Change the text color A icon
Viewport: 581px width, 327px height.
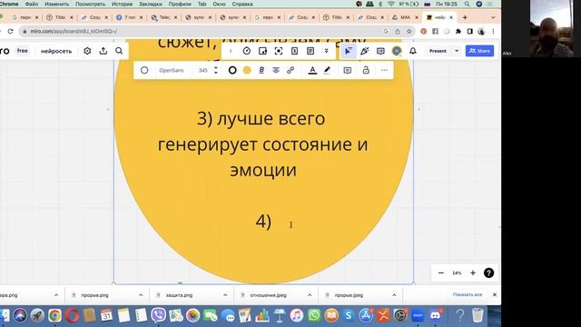click(312, 70)
